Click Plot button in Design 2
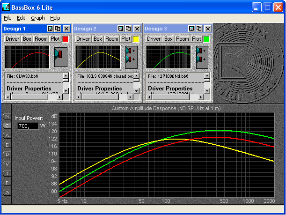The height and width of the screenshot is (215, 286). (125, 39)
